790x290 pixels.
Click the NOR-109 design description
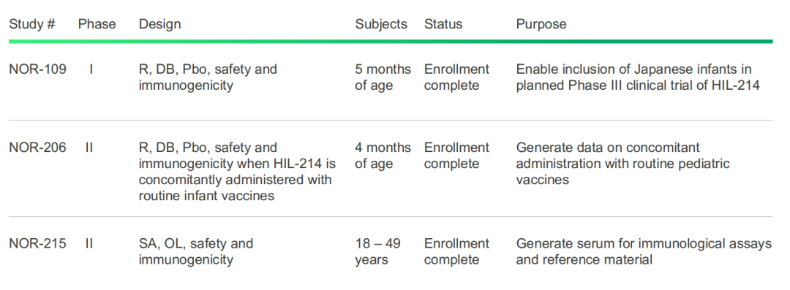pos(208,77)
